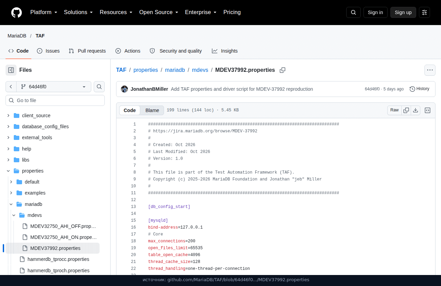Screen dimensions: 441x286
Task: Switch to Code view toggle
Action: 130,110
